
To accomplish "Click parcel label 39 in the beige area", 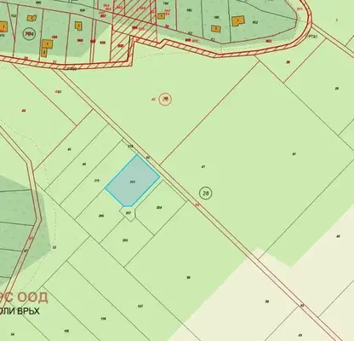I will click(x=267, y=302).
